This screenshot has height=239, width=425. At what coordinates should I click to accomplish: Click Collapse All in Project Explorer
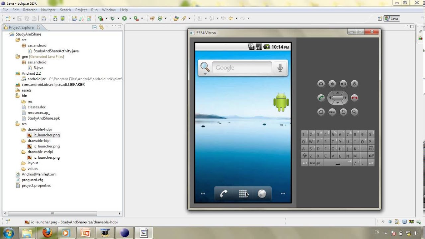(x=95, y=27)
